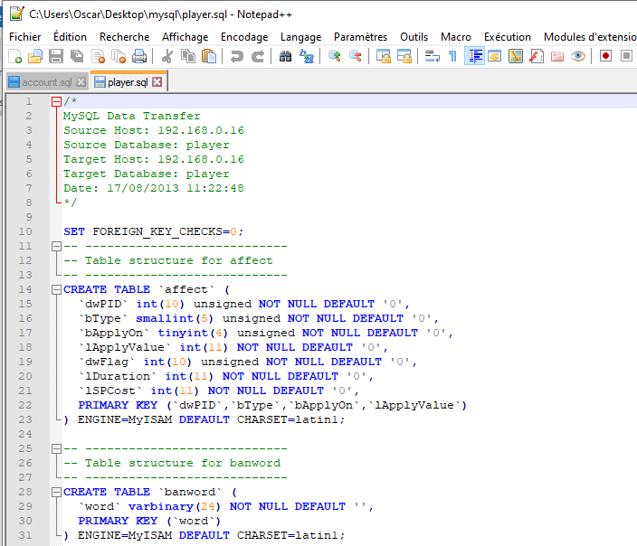Click the text 'SET FOREIGN_KEY_CHECKS=0;'

pos(154,231)
